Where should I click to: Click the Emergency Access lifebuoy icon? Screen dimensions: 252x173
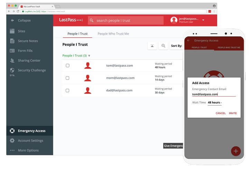click(x=12, y=131)
